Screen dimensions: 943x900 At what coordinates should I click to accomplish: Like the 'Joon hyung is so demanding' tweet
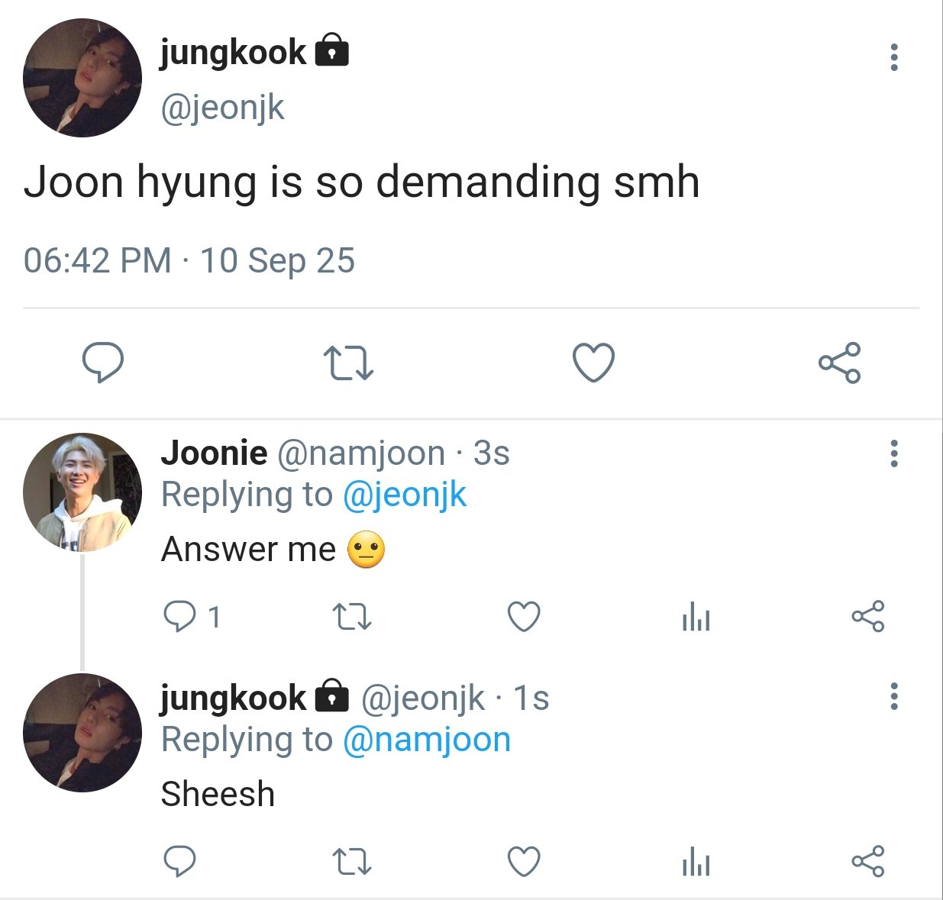[593, 362]
